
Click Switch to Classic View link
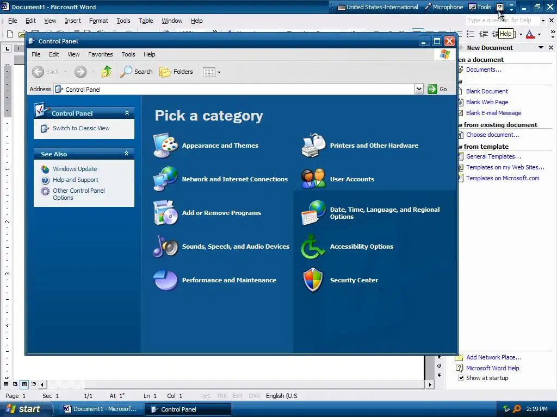tap(81, 128)
